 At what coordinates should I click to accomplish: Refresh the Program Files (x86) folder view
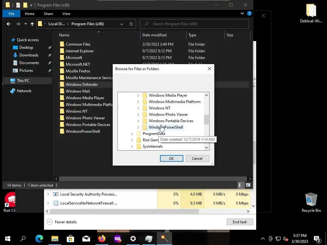[x=131, y=24]
